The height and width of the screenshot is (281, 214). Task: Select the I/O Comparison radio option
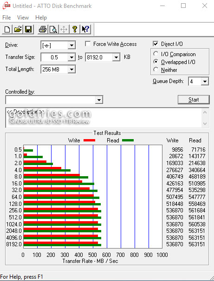(x=156, y=54)
